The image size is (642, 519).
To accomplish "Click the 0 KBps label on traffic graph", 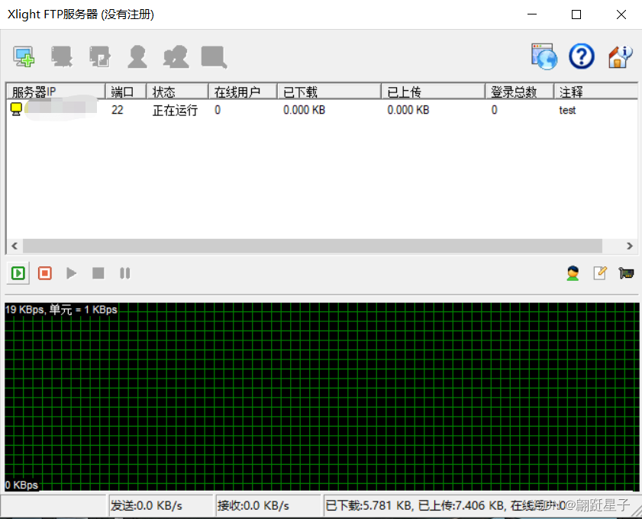I will click(21, 485).
